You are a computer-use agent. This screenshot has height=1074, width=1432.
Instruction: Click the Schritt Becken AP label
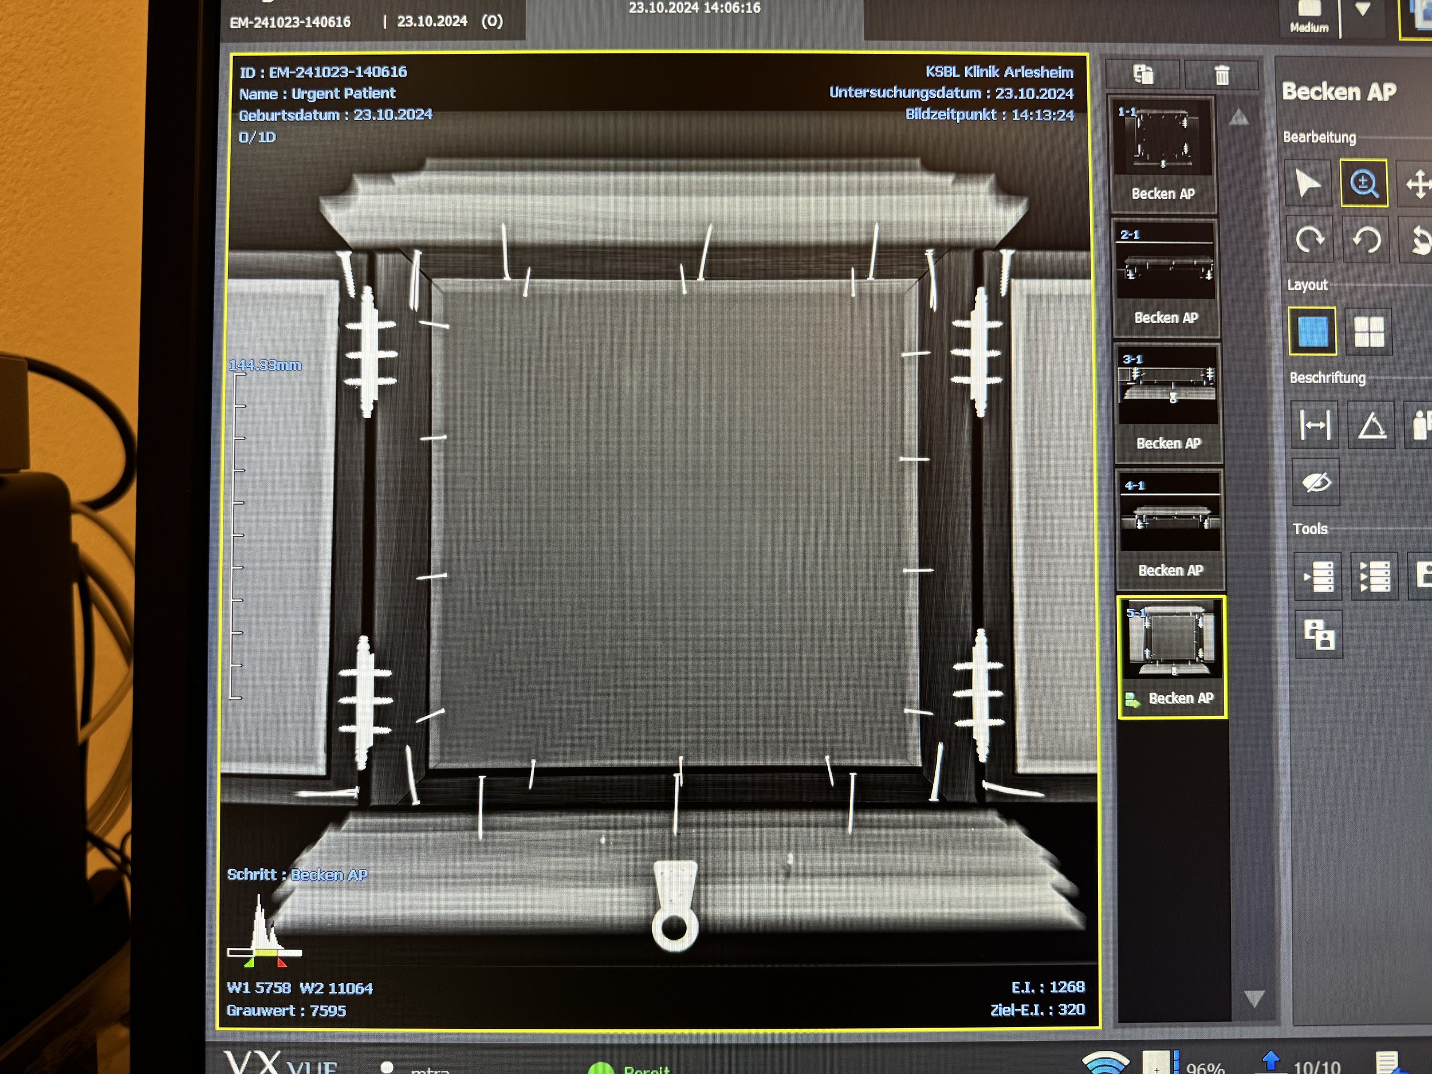297,875
